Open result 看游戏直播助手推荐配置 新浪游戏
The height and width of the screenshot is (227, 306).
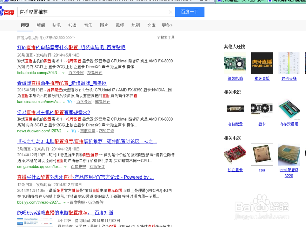pos(62,83)
